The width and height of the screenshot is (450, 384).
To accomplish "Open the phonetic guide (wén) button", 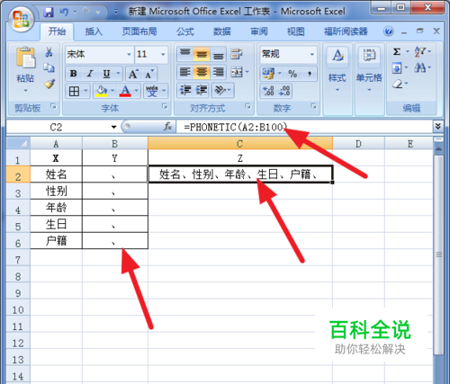I will click(x=152, y=91).
